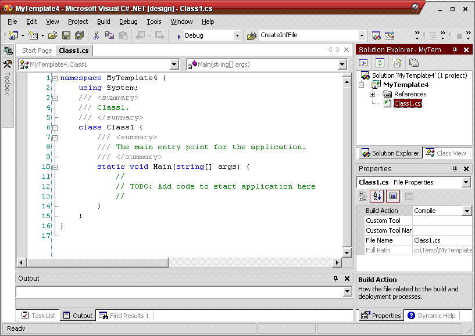Open the Project menu
475x336 pixels.
(x=78, y=21)
